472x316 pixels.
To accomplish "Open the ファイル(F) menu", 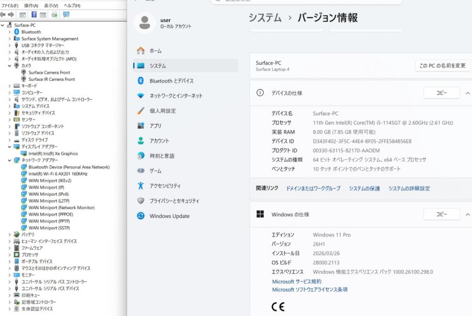I will click(x=9, y=5).
